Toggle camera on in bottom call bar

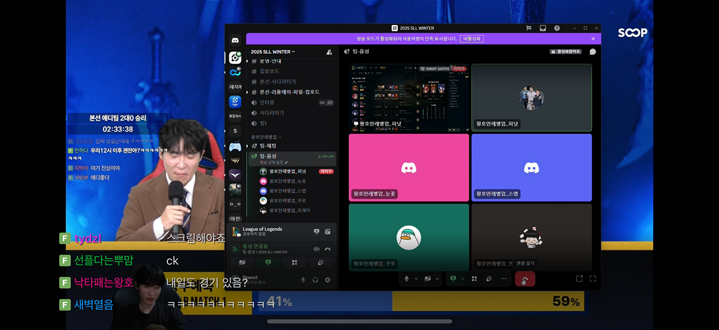(428, 279)
